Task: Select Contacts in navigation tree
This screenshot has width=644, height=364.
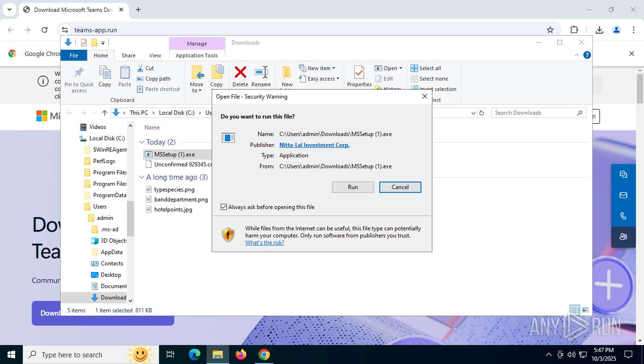Action: pos(112,264)
